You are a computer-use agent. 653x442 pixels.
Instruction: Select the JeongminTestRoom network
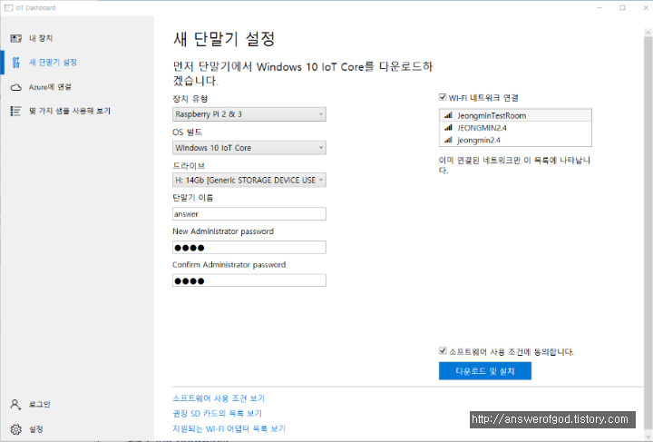coord(515,115)
